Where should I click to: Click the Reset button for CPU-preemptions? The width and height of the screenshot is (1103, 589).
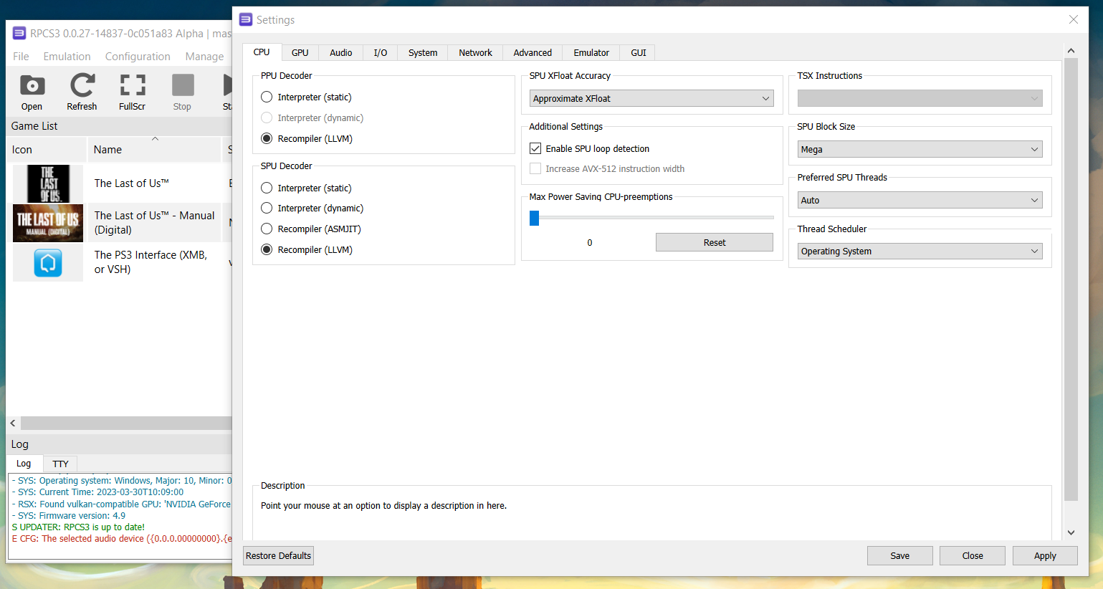715,242
